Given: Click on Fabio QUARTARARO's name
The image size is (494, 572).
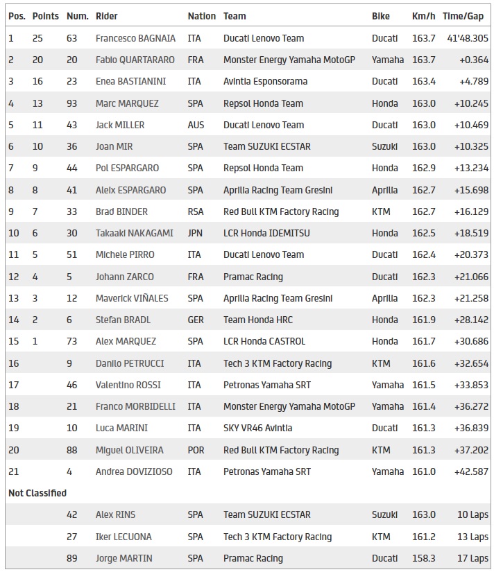Looking at the screenshot, I should tap(135, 60).
